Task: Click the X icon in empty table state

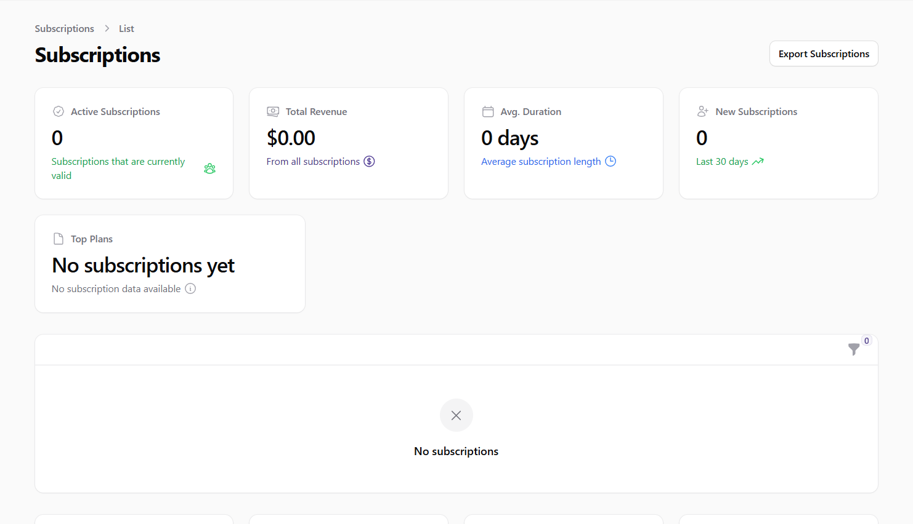Action: (x=456, y=415)
